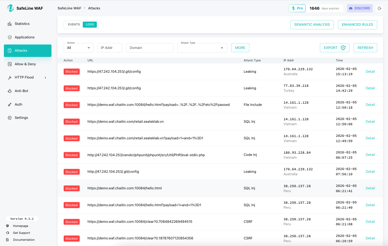This screenshot has width=388, height=246.
Task: Click the refresh icon in the top bar
Action: 379,8
